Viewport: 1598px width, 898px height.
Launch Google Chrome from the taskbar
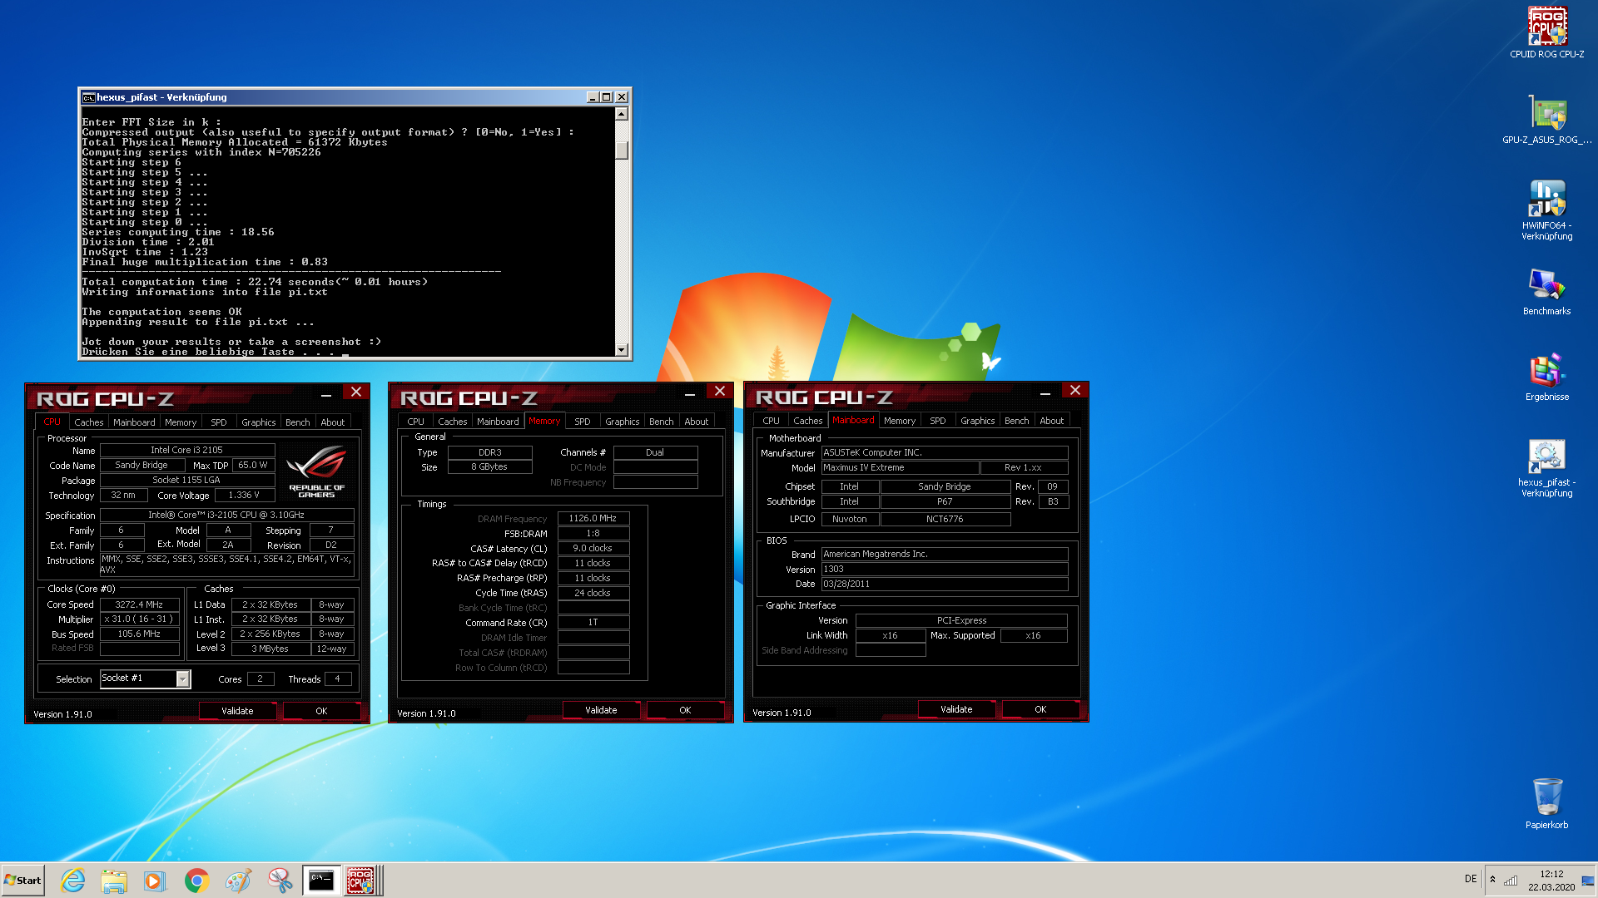coord(196,881)
